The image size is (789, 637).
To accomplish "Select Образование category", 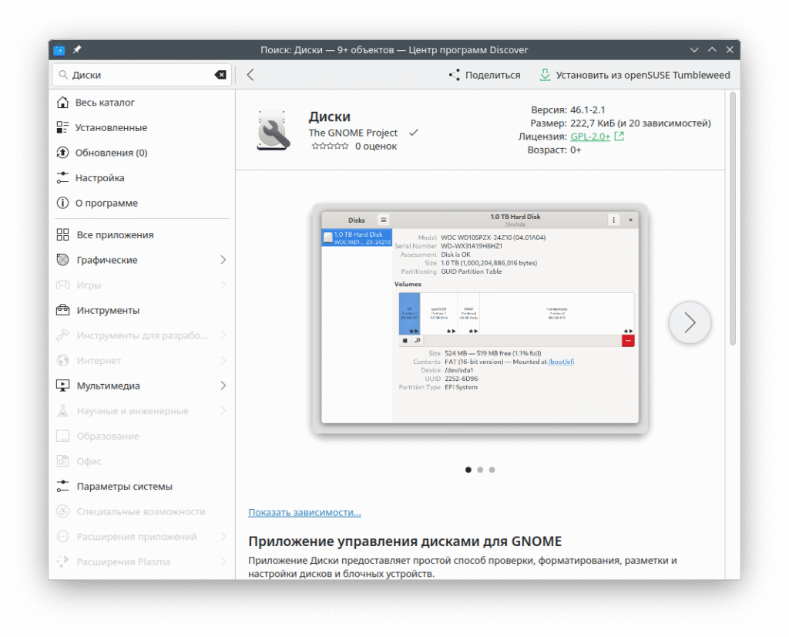I will pyautogui.click(x=142, y=436).
